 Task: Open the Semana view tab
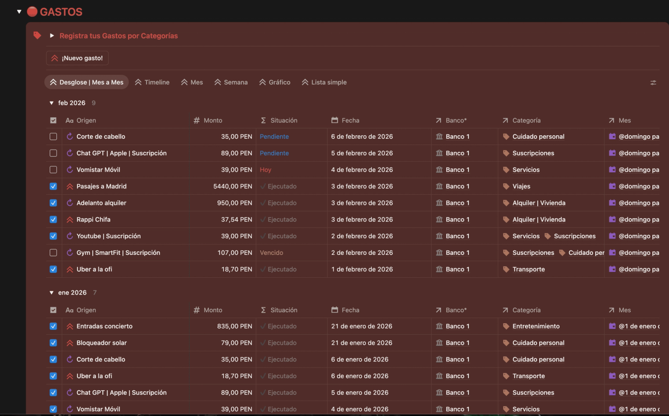[x=231, y=82]
